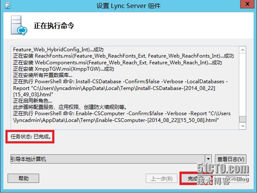Screen dimensions: 257x193
Task: Click the 帮助 button
Action: tap(23, 178)
